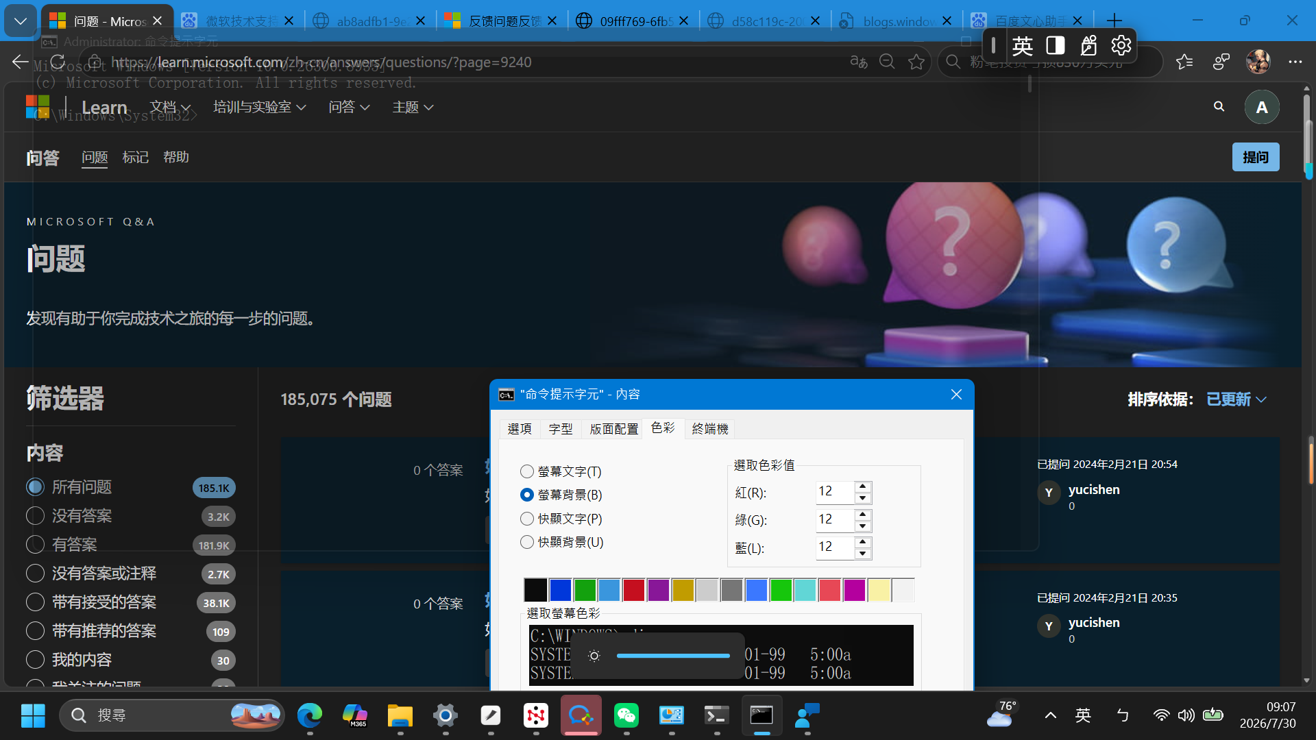Viewport: 1316px width, 740px height.
Task: Open Windows Start menu
Action: tap(33, 715)
